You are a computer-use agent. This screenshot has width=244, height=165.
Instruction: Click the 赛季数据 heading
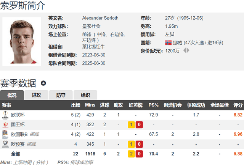coord(18,83)
